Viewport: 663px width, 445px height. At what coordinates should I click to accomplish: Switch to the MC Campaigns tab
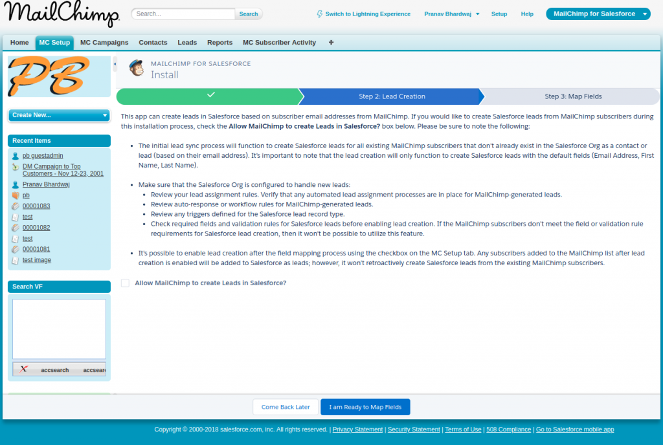pos(104,43)
